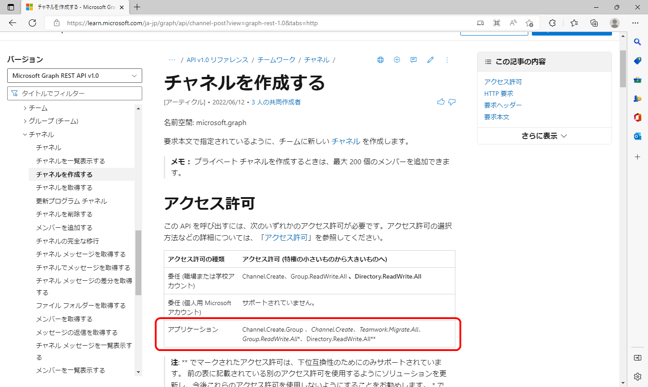Jump to 要求本文 in article contents
The image size is (648, 387).
[x=497, y=117]
